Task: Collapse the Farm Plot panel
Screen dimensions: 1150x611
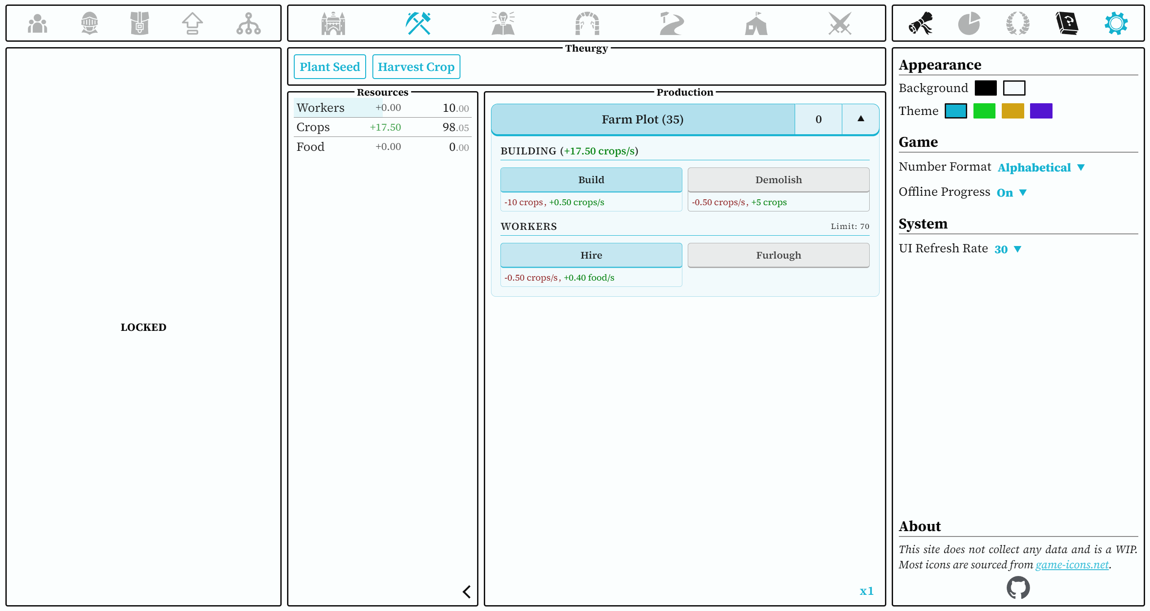Action: pyautogui.click(x=860, y=119)
